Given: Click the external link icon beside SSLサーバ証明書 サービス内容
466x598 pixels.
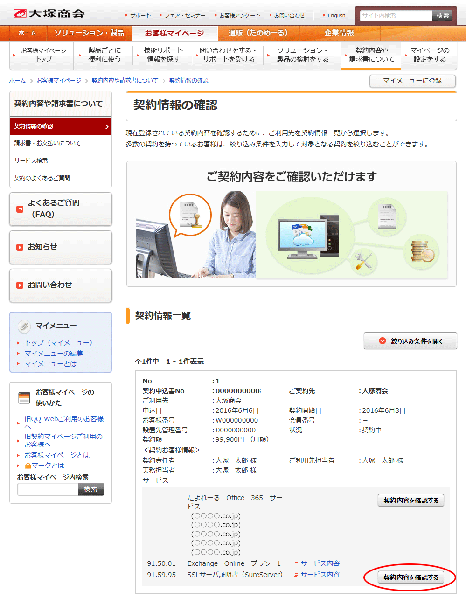Looking at the screenshot, I should (x=296, y=575).
